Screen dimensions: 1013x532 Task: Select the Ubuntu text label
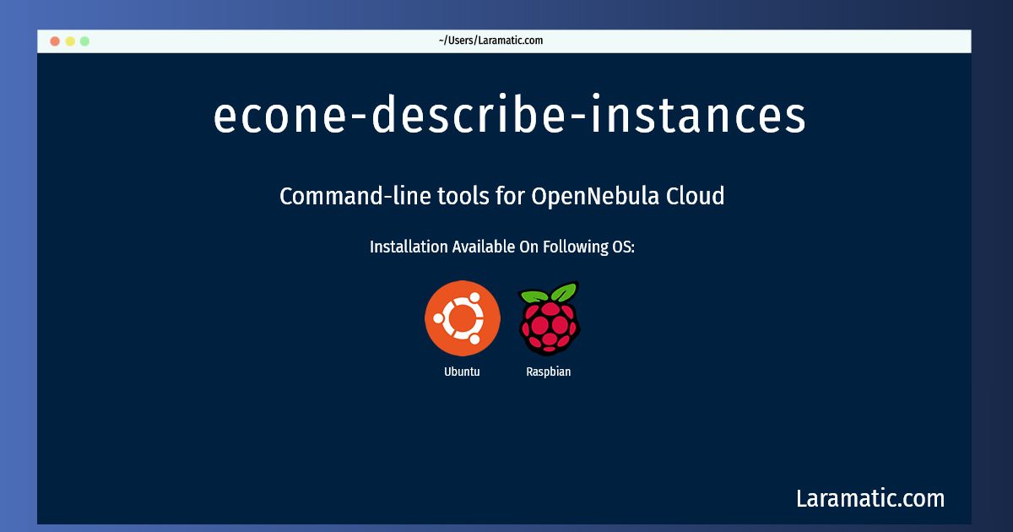(462, 372)
